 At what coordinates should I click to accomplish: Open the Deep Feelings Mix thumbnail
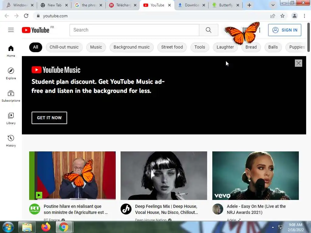164,176
